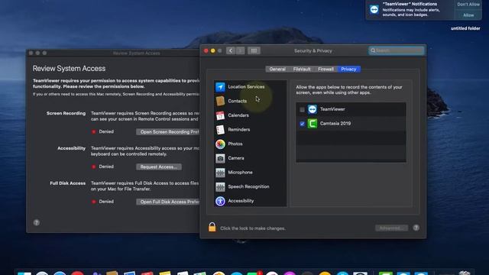Switch to the FileVault tab

point(302,70)
